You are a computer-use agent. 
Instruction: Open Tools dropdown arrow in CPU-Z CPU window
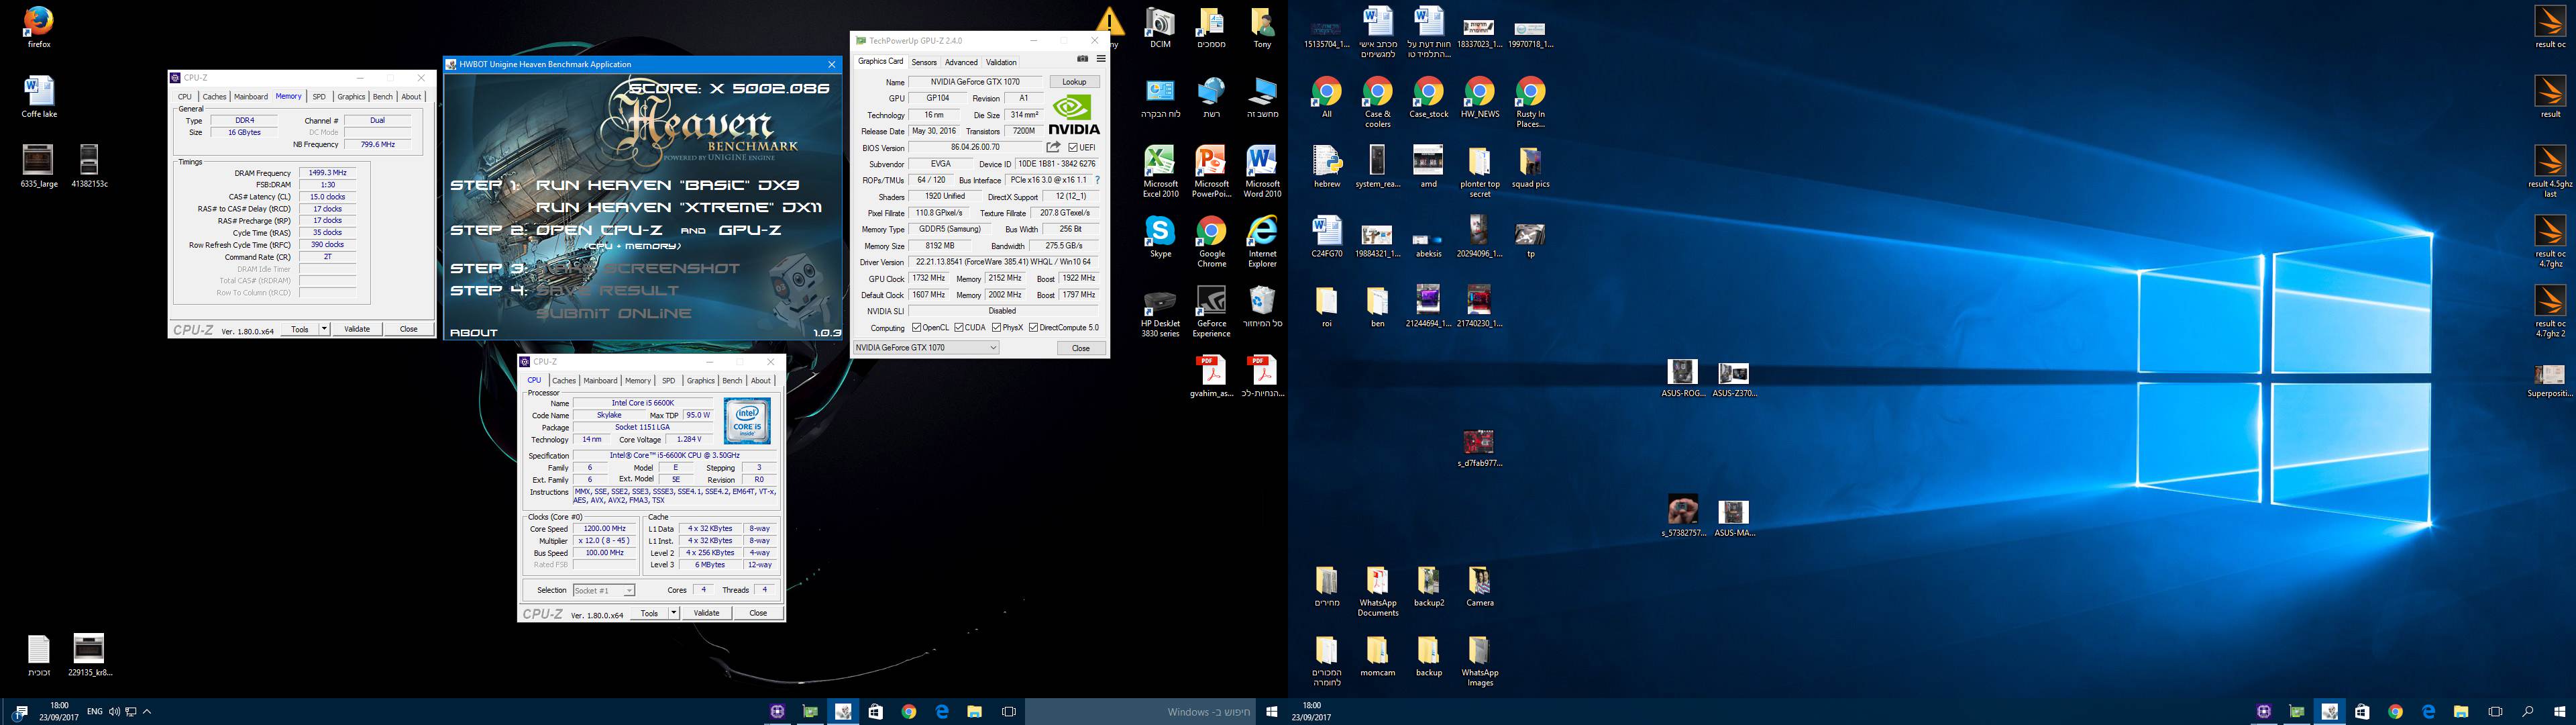click(674, 613)
